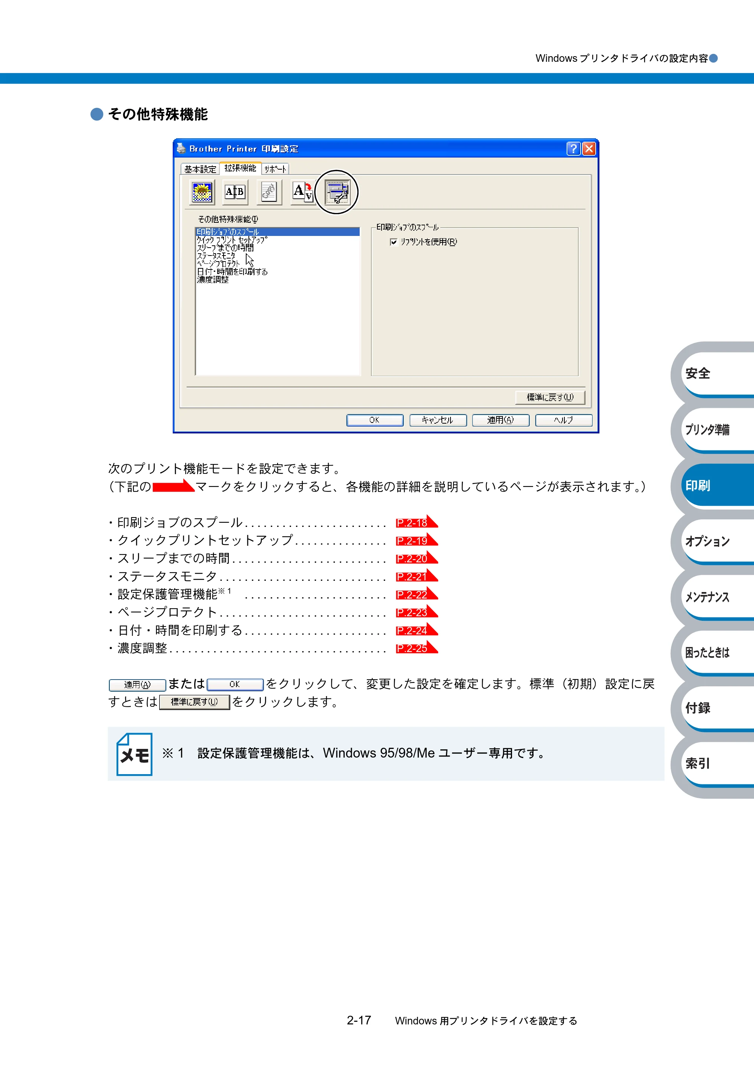
Task: Follow the P.2-21 page link
Action: (x=417, y=576)
